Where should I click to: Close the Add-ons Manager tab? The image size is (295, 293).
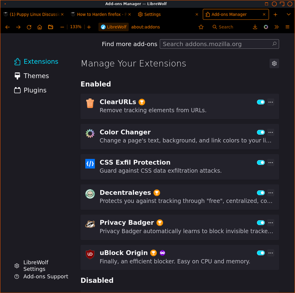tap(264, 14)
